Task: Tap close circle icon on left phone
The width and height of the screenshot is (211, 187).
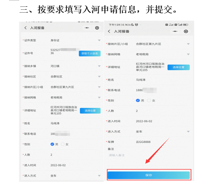Action: tap(97, 28)
